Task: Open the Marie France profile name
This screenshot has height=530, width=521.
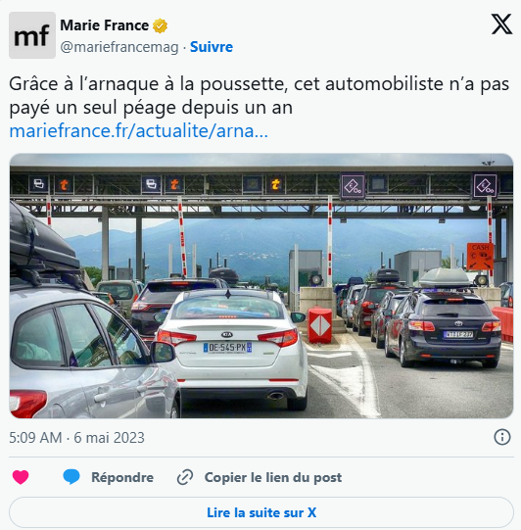Action: tap(105, 25)
